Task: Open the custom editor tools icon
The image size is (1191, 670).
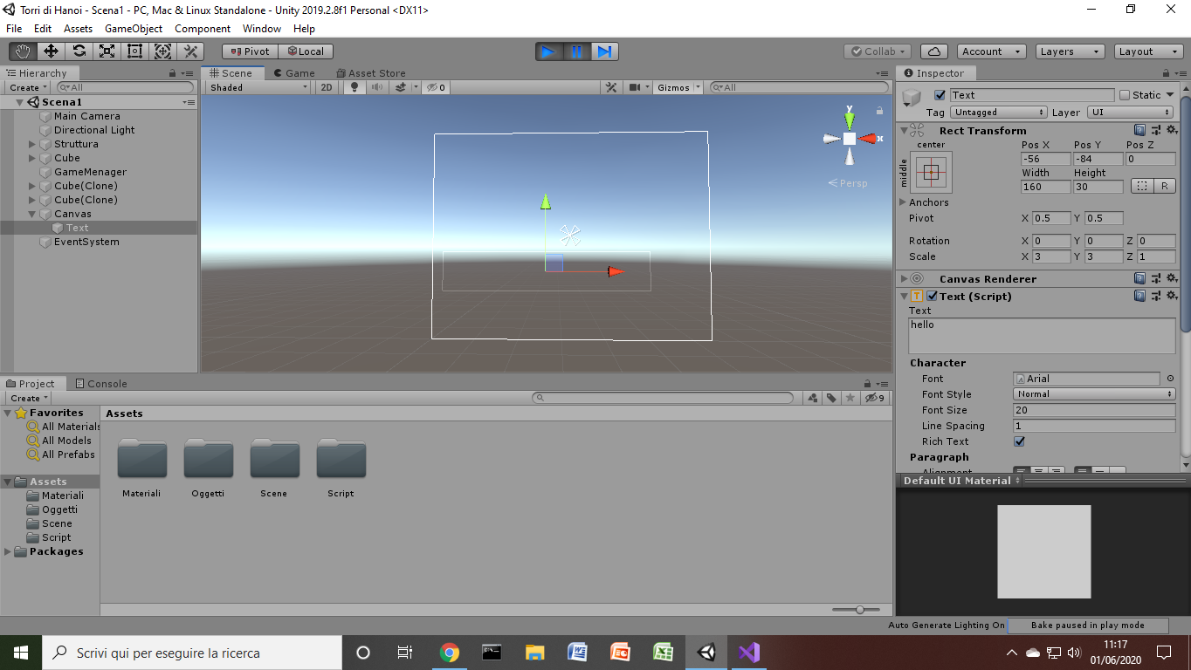Action: point(191,51)
